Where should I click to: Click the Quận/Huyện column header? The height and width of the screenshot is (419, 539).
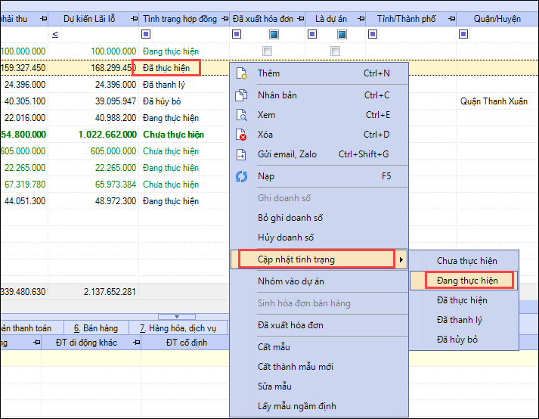(x=497, y=18)
